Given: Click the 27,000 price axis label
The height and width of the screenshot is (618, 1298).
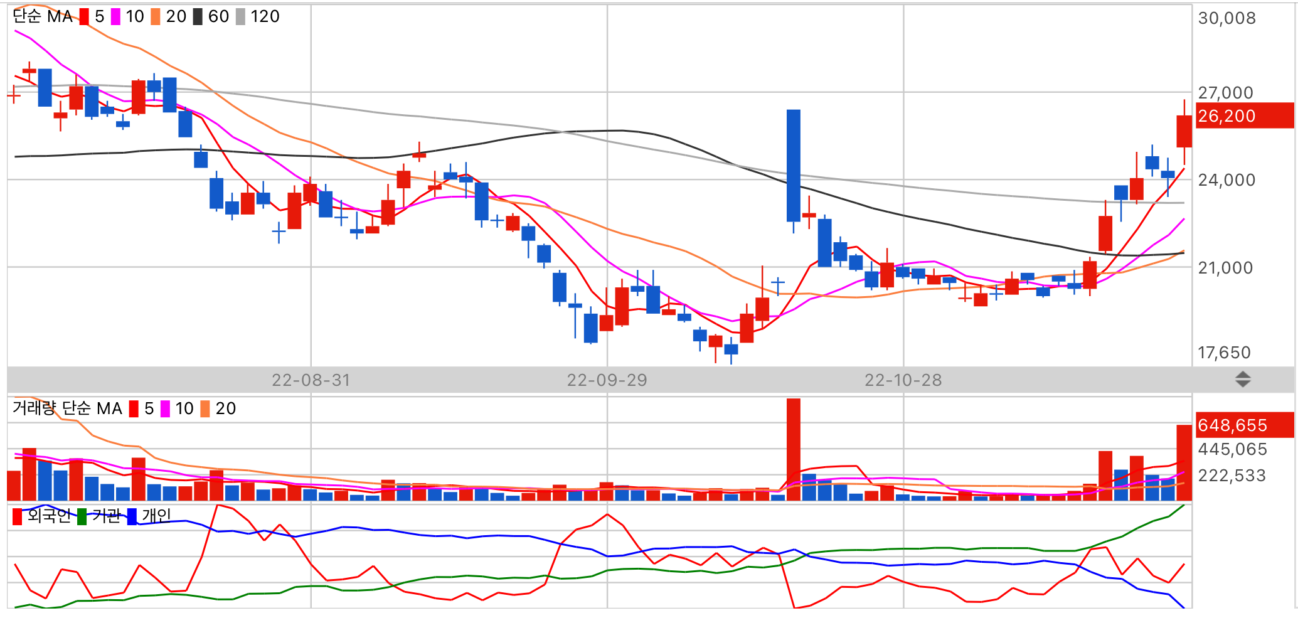Looking at the screenshot, I should point(1226,93).
